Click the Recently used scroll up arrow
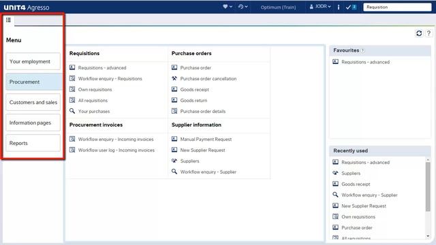Viewport: 436px width, 245px height. [x=428, y=160]
